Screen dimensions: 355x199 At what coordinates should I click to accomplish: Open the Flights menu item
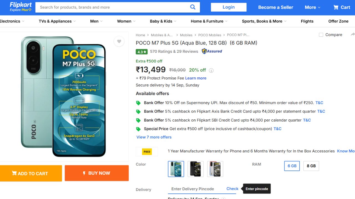[307, 21]
